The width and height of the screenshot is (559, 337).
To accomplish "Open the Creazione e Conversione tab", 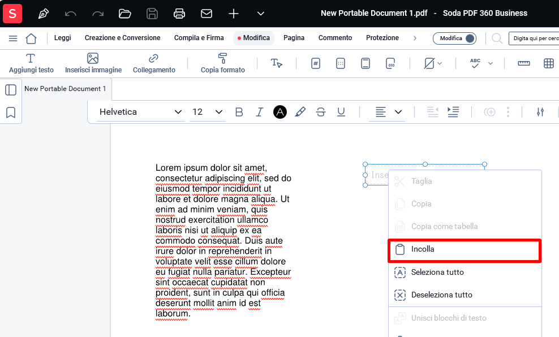I will pos(123,38).
